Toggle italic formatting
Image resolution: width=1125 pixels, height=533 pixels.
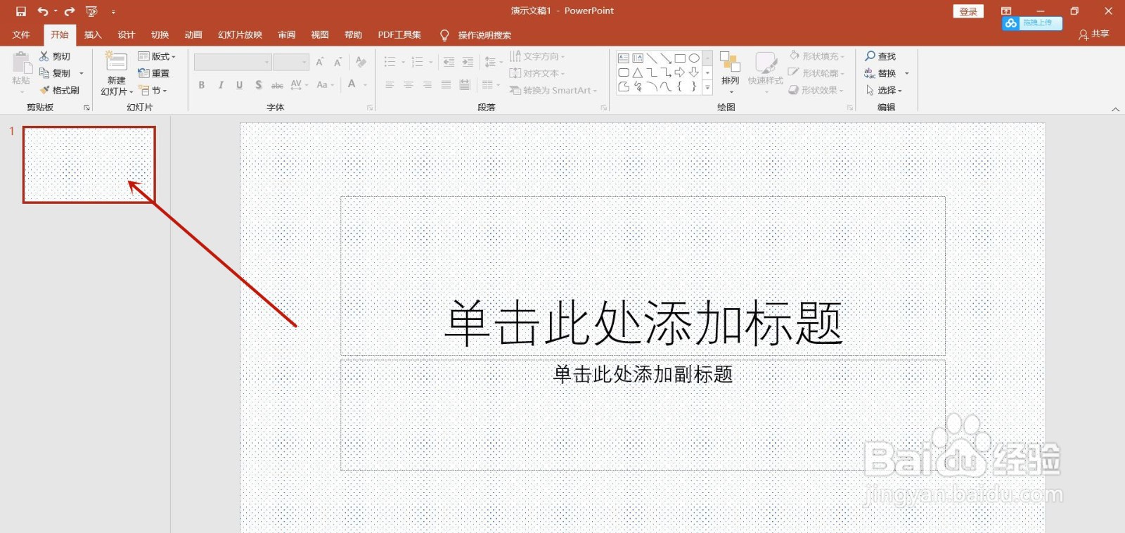point(221,85)
